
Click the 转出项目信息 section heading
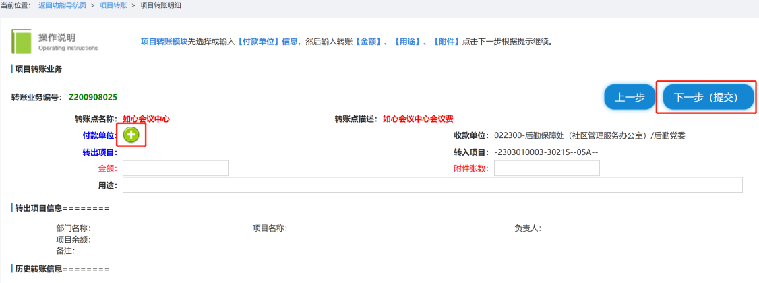tap(61, 208)
